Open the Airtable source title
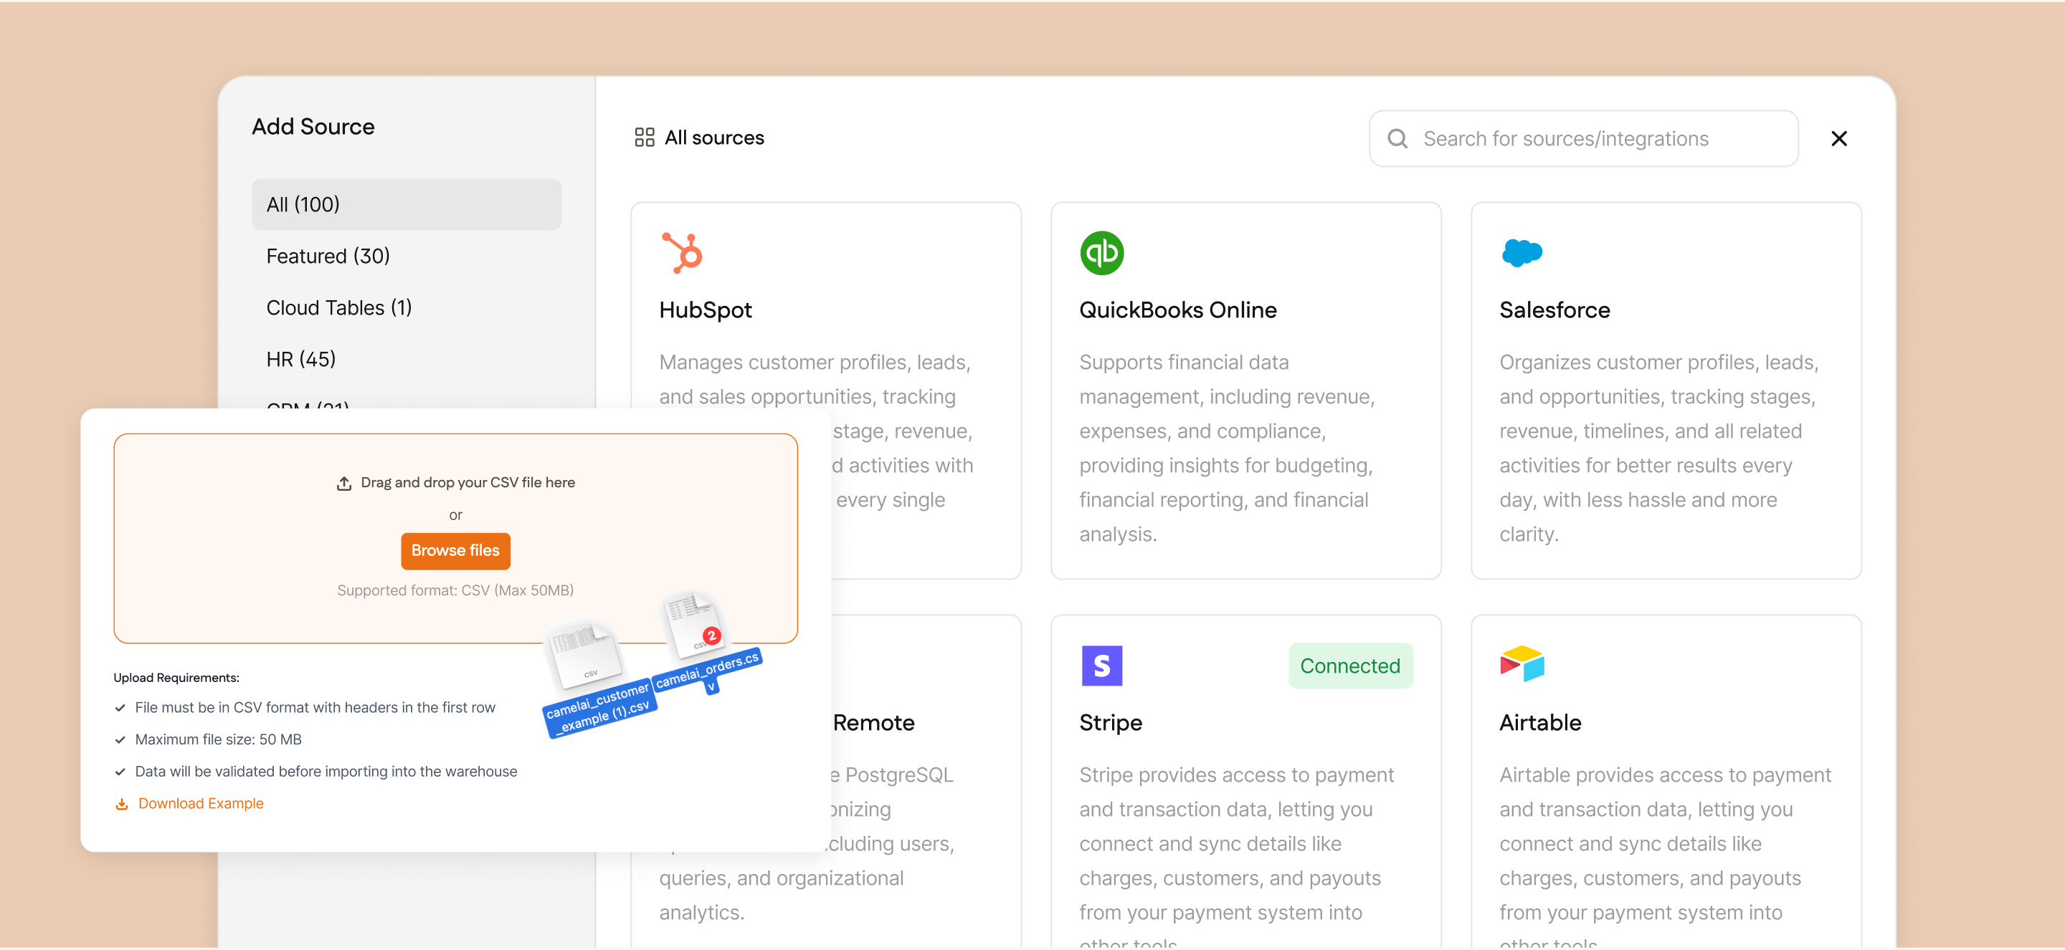The width and height of the screenshot is (2065, 950). point(1539,722)
